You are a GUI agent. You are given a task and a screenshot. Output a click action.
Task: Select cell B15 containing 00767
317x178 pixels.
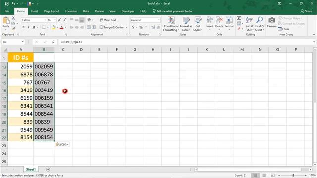pos(44,83)
